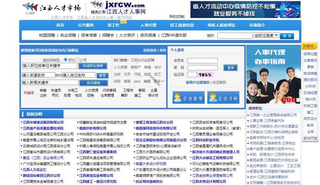This screenshot has width=320, height=185.
Task: Switch the banner to slide 2
Action: coord(288,100)
